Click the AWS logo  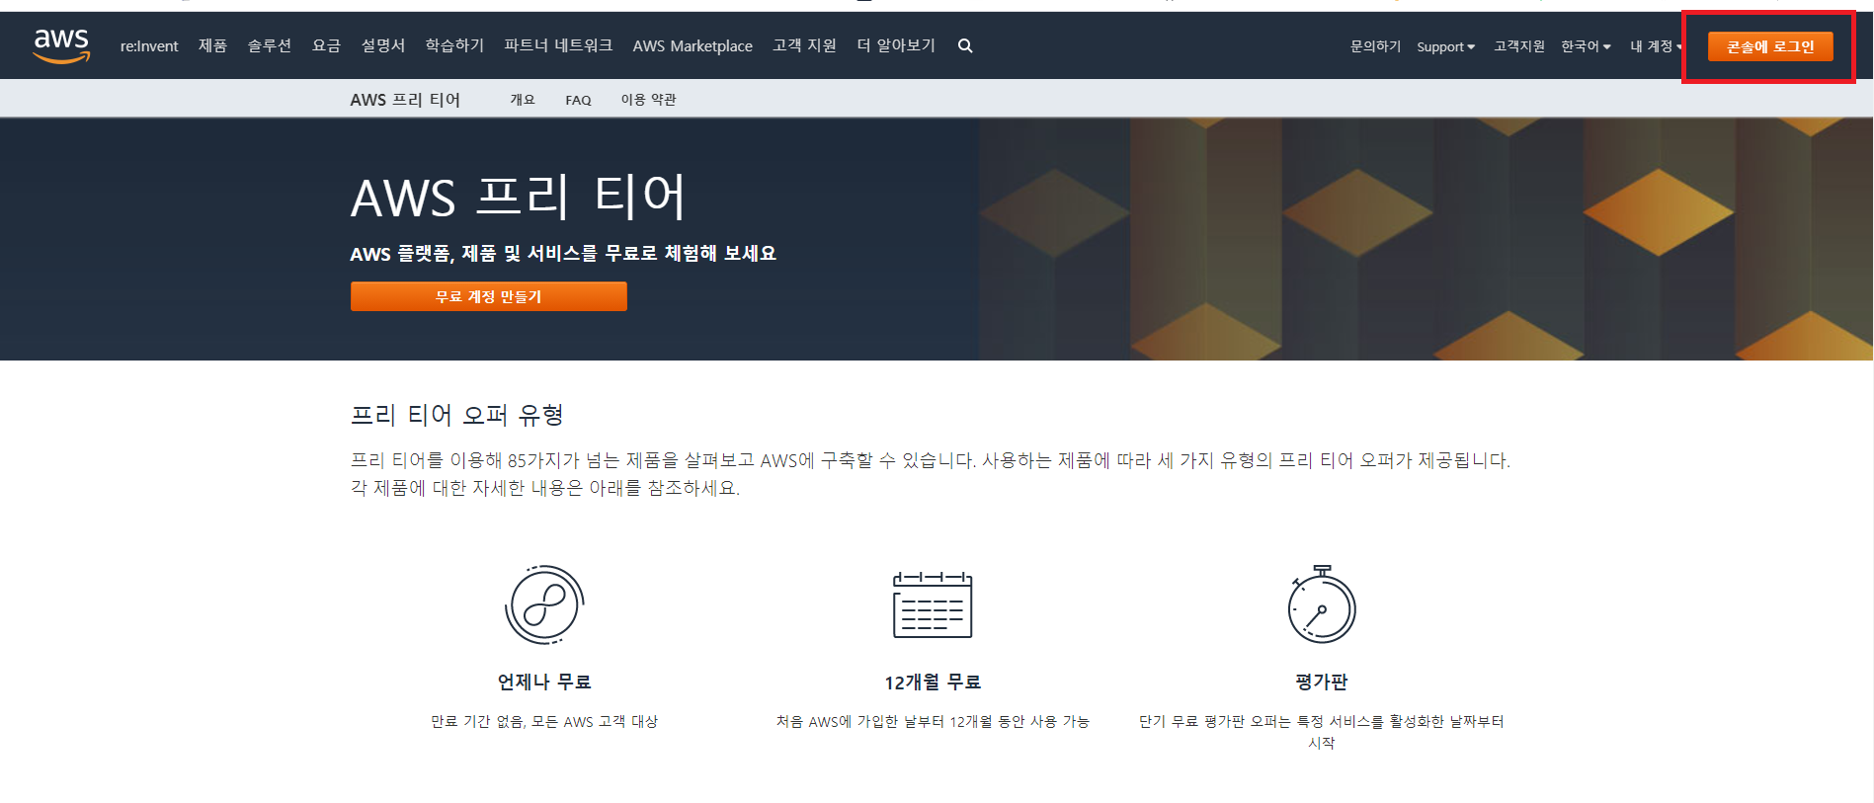click(x=61, y=45)
